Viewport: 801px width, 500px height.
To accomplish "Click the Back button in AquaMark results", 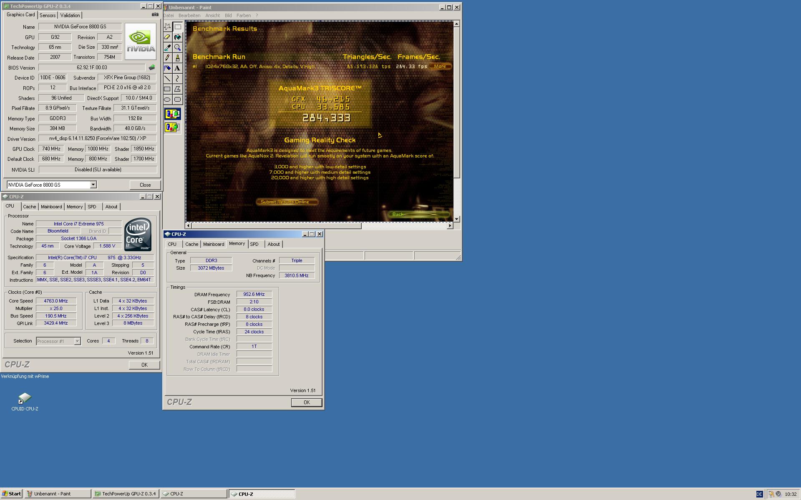I will tap(418, 214).
